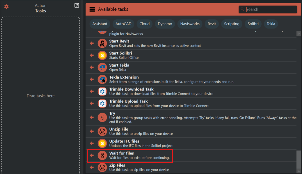Viewport: 302px width, 174px height.
Task: Filter tasks by the Navisworks category
Action: 190,24
